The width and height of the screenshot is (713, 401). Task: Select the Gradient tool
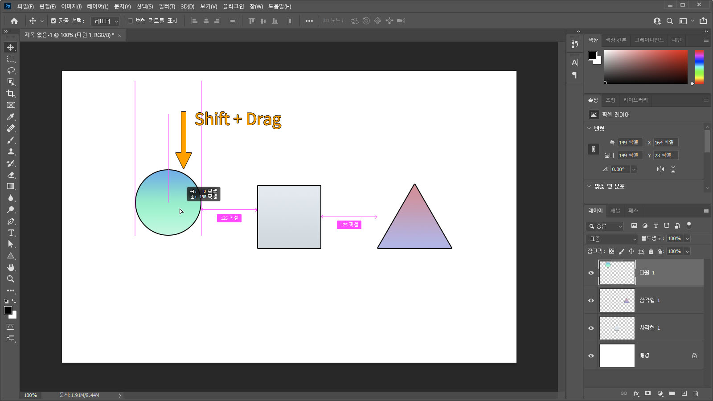click(x=11, y=186)
